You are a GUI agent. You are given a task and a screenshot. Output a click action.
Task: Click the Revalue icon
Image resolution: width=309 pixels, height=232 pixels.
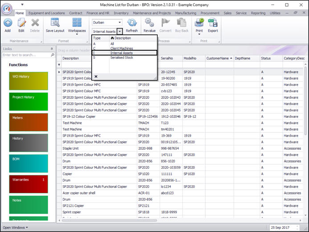click(149, 23)
